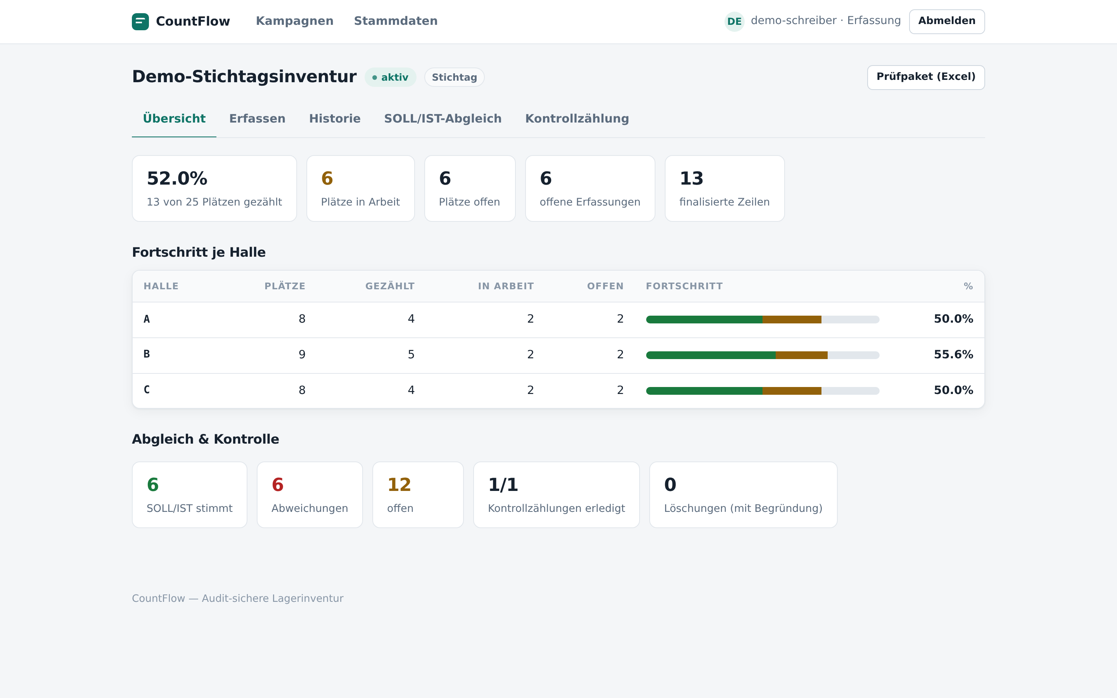Click the DE user avatar badge

tap(734, 22)
